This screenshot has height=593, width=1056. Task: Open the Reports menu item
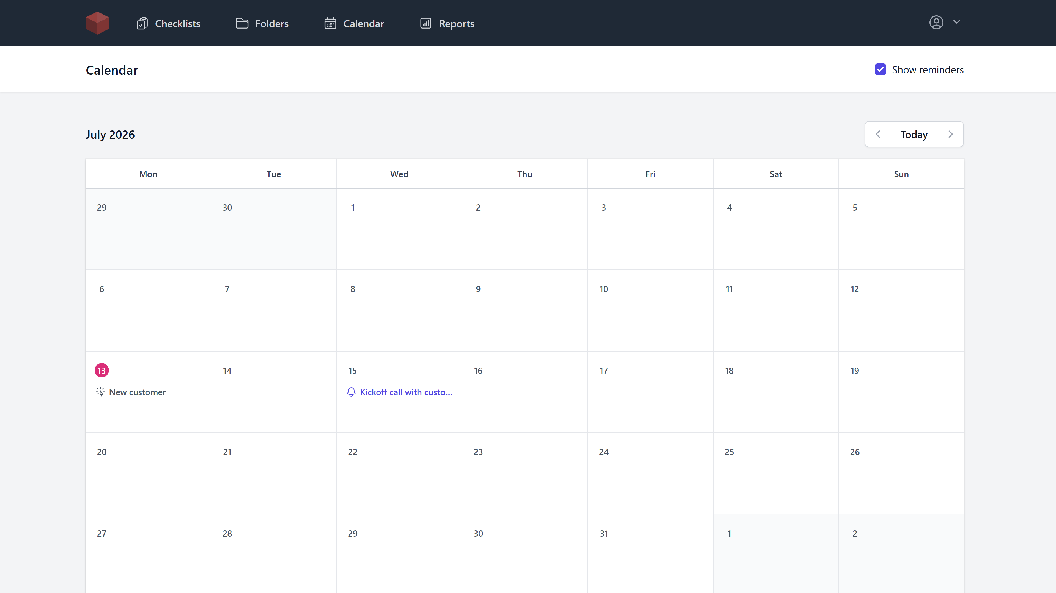tap(447, 23)
